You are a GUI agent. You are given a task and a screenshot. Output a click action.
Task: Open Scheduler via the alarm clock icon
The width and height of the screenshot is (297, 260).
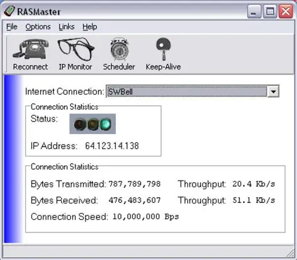click(119, 49)
